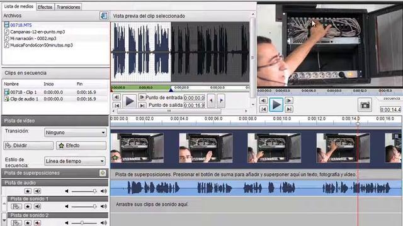Click the secuencia tab label
The width and height of the screenshot is (403, 226).
click(392, 99)
